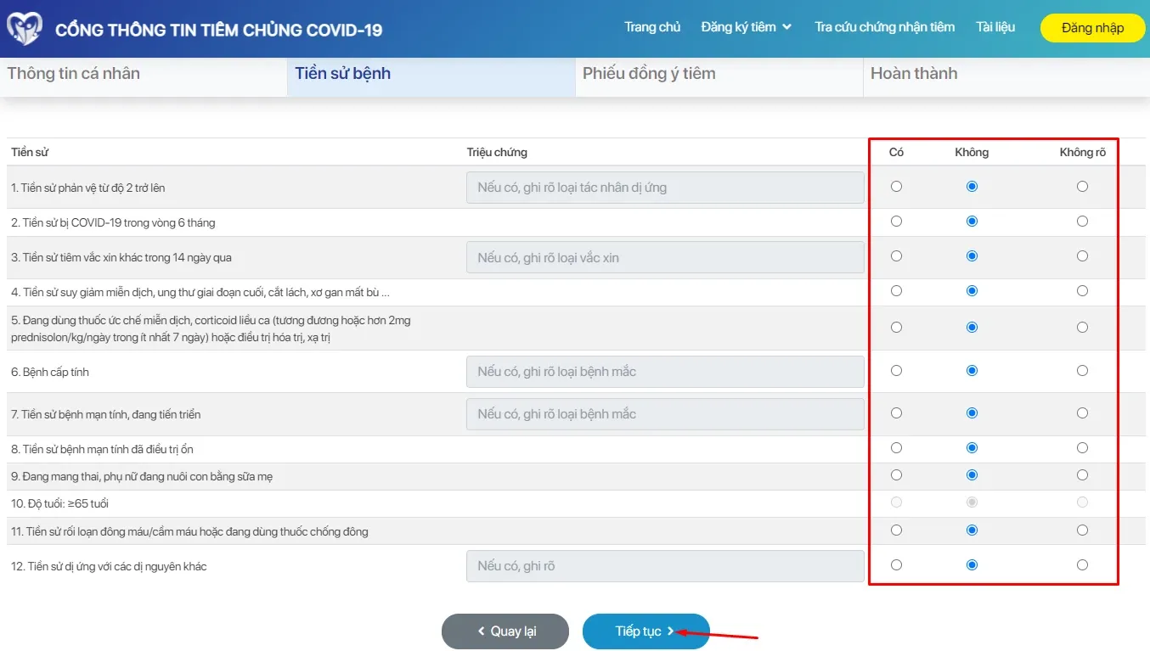Choose Có for rối loạn đông máu row
Screen dimensions: 1150x651
pyautogui.click(x=896, y=530)
